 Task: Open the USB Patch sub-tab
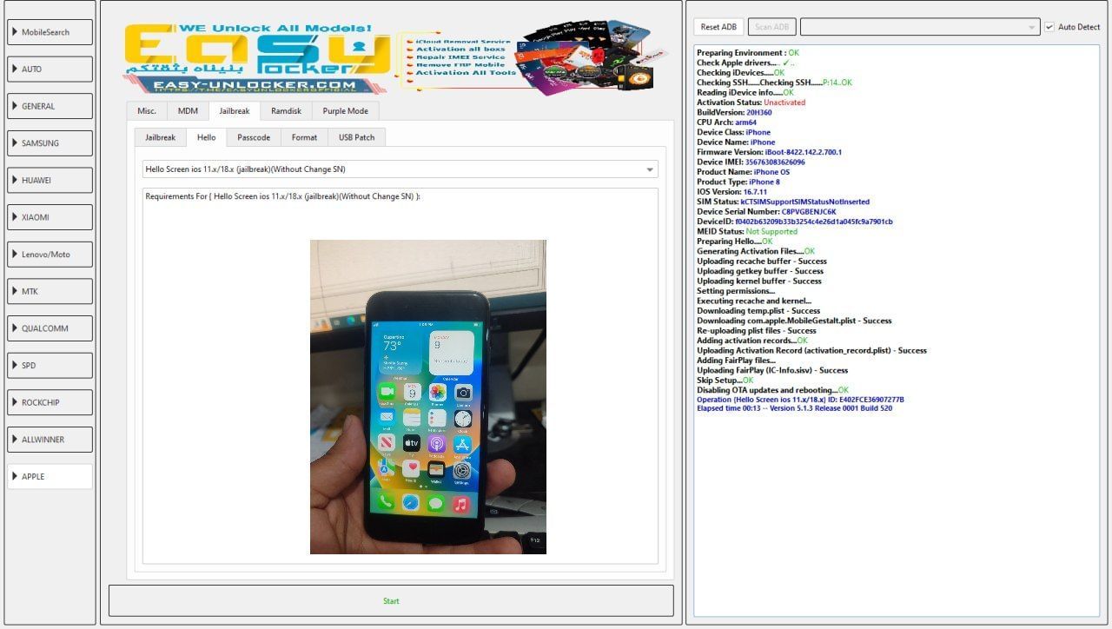point(356,137)
